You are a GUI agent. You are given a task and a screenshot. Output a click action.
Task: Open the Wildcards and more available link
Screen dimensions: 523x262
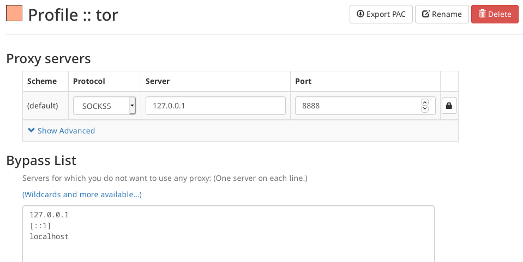[x=82, y=194]
